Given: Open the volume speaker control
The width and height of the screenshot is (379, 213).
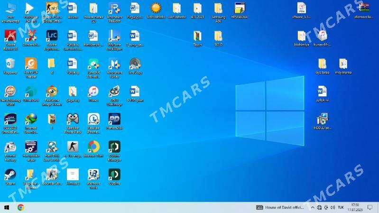Looking at the screenshot, I should (333, 207).
